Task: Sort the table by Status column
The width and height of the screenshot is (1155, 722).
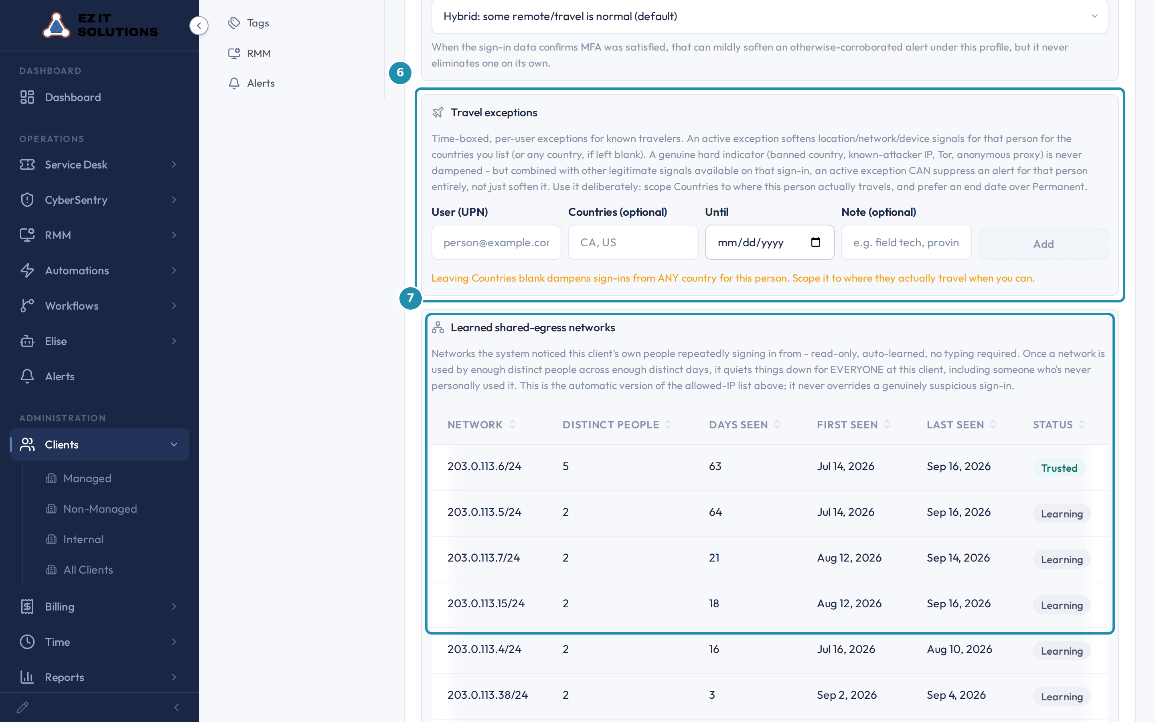Action: [x=1059, y=425]
